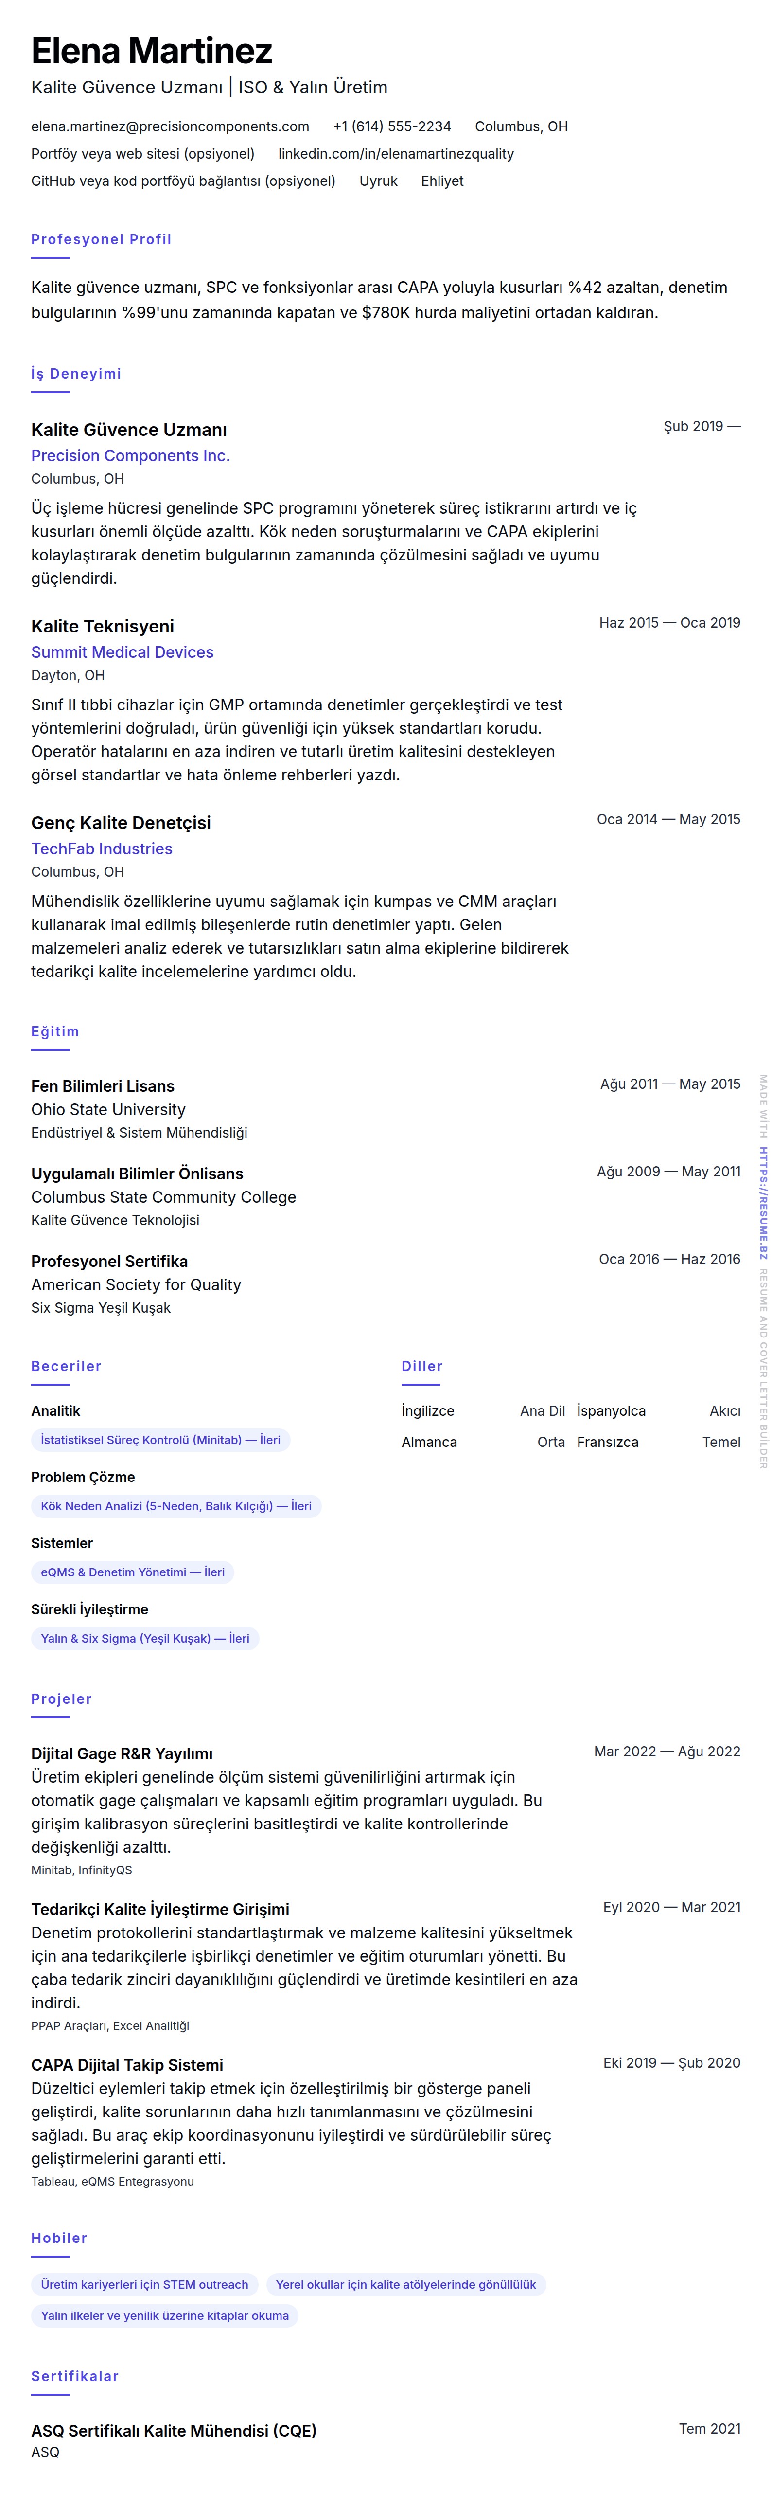Viewport: 772px width, 2493px height.
Task: Click the Yalın & Six Sigma skill tag
Action: 145,1639
